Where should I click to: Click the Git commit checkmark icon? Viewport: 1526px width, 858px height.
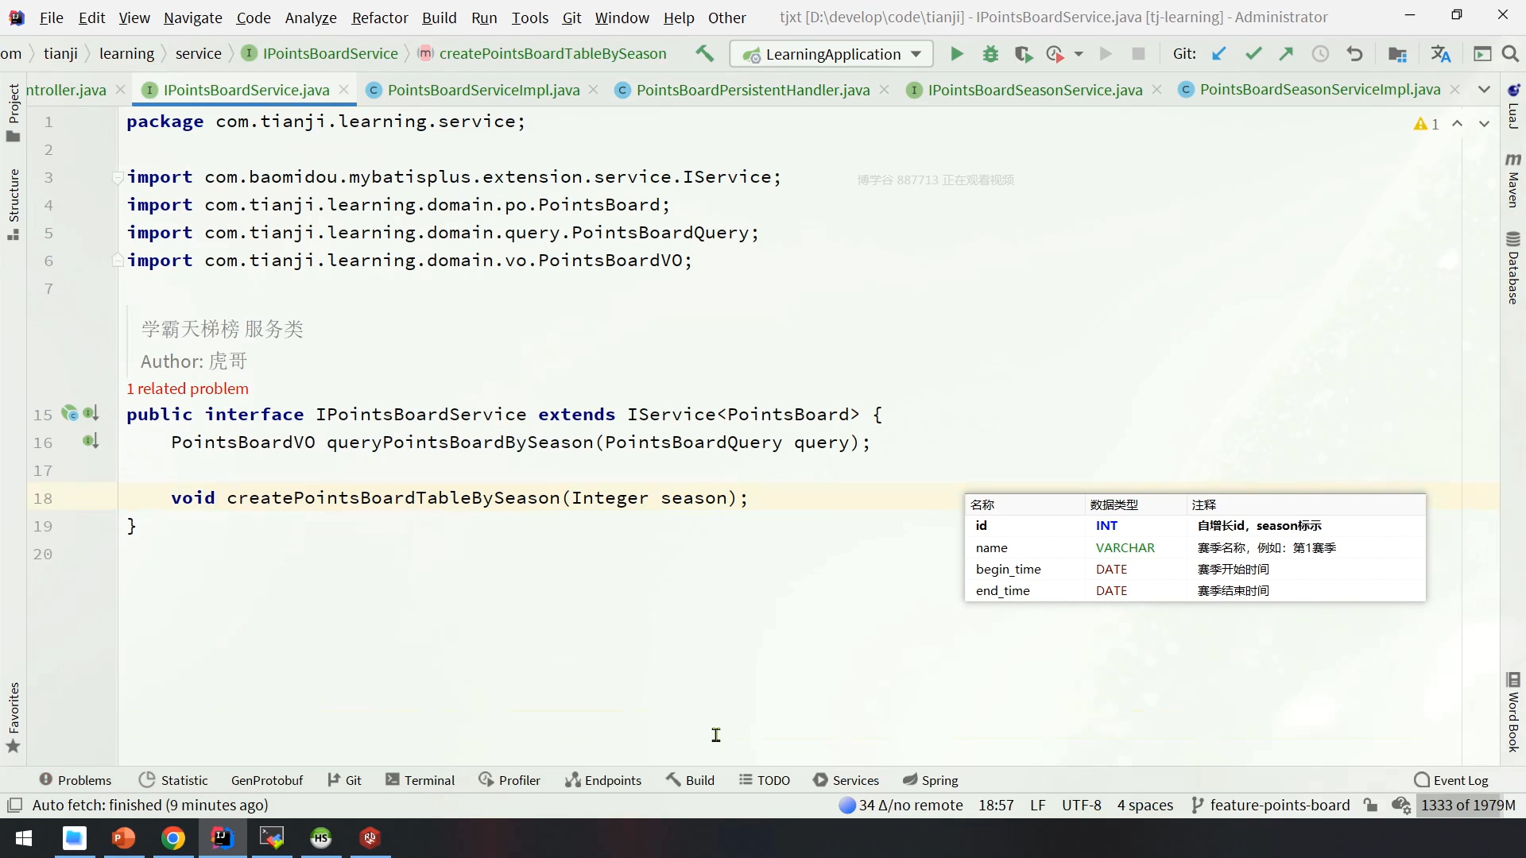click(1253, 54)
